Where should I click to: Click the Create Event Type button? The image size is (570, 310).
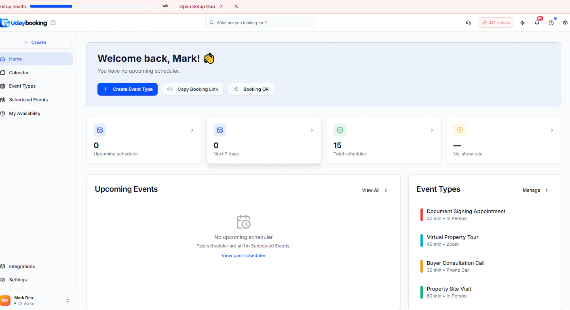click(127, 89)
